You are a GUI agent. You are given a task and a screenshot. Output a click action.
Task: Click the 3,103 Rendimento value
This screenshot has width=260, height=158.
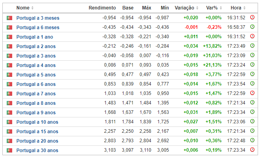pyautogui.click(x=110, y=150)
